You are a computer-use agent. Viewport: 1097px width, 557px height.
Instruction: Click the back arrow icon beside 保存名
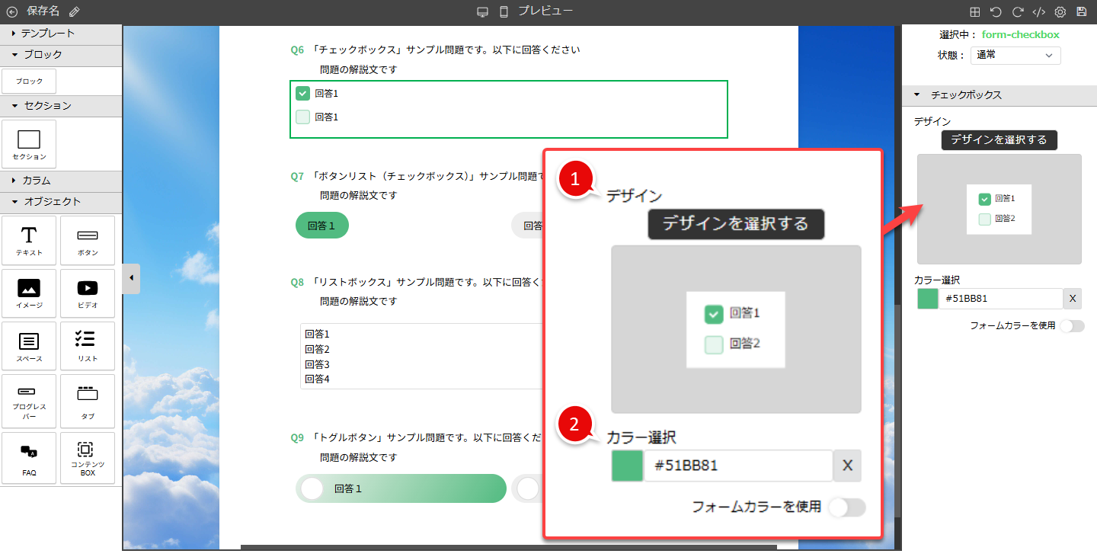(11, 11)
